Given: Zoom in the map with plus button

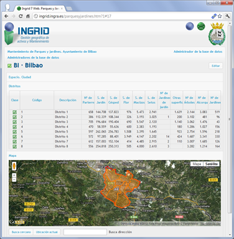Looking at the screenshot, I should [14, 176].
